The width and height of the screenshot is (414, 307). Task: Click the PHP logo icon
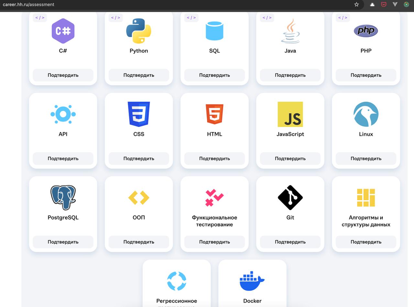(x=366, y=31)
